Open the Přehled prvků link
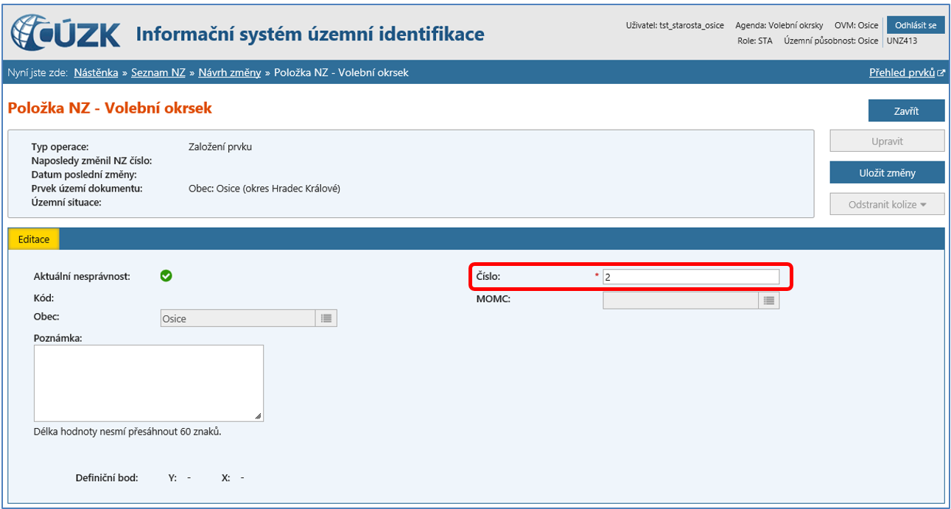951x509 pixels. pyautogui.click(x=902, y=72)
